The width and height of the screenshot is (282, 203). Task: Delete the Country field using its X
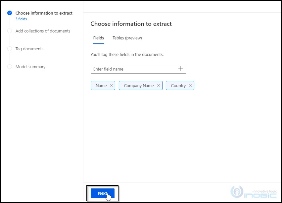(x=190, y=85)
